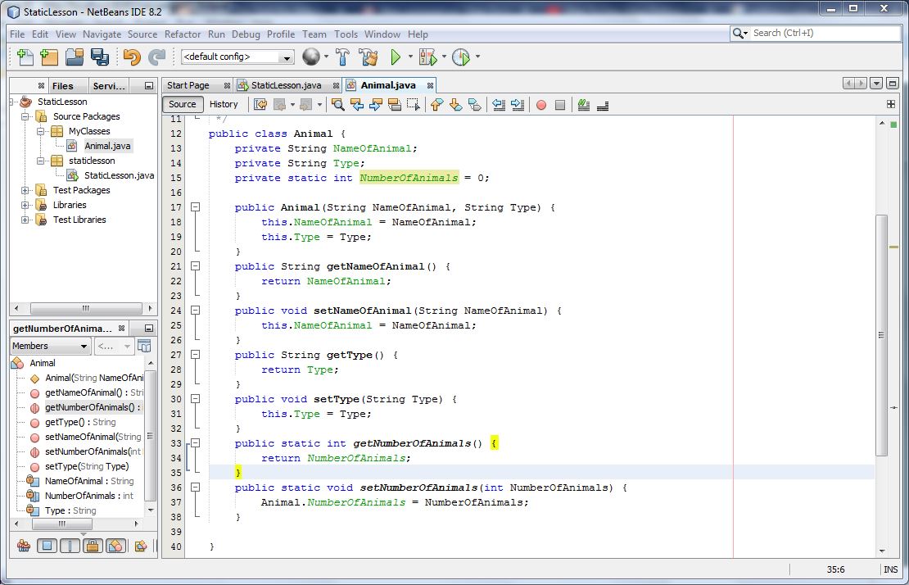Image resolution: width=909 pixels, height=585 pixels.
Task: Click the Open Project toolbar icon
Action: [x=75, y=57]
